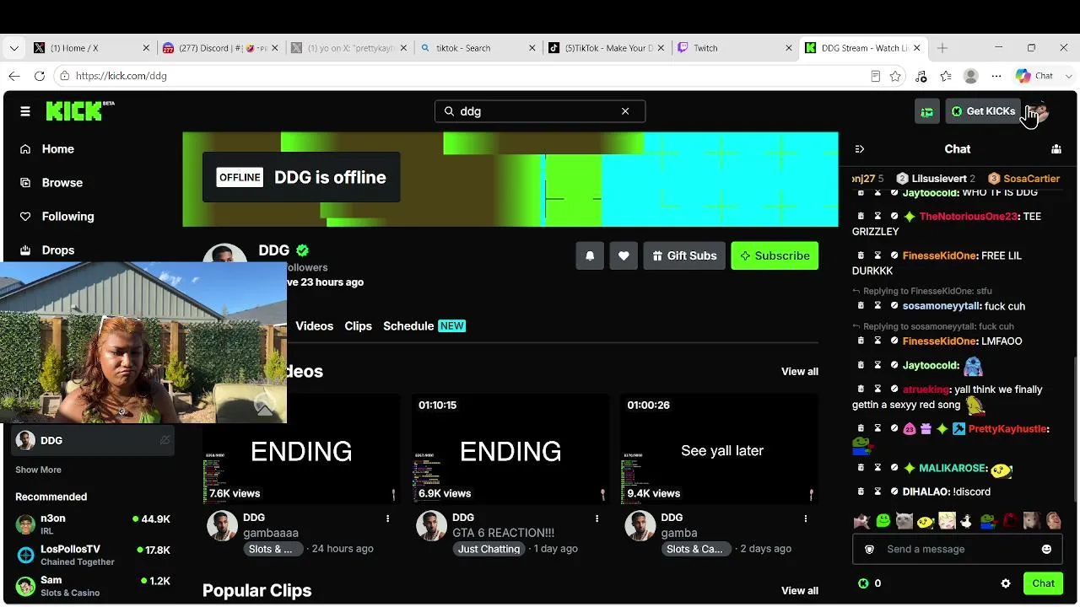This screenshot has height=607, width=1080.
Task: Delete DIHALAO's chat message
Action: [x=861, y=492]
